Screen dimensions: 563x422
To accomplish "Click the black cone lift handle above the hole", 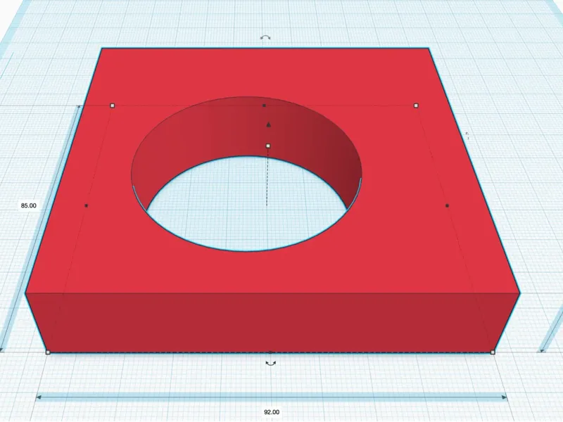I will (x=268, y=124).
